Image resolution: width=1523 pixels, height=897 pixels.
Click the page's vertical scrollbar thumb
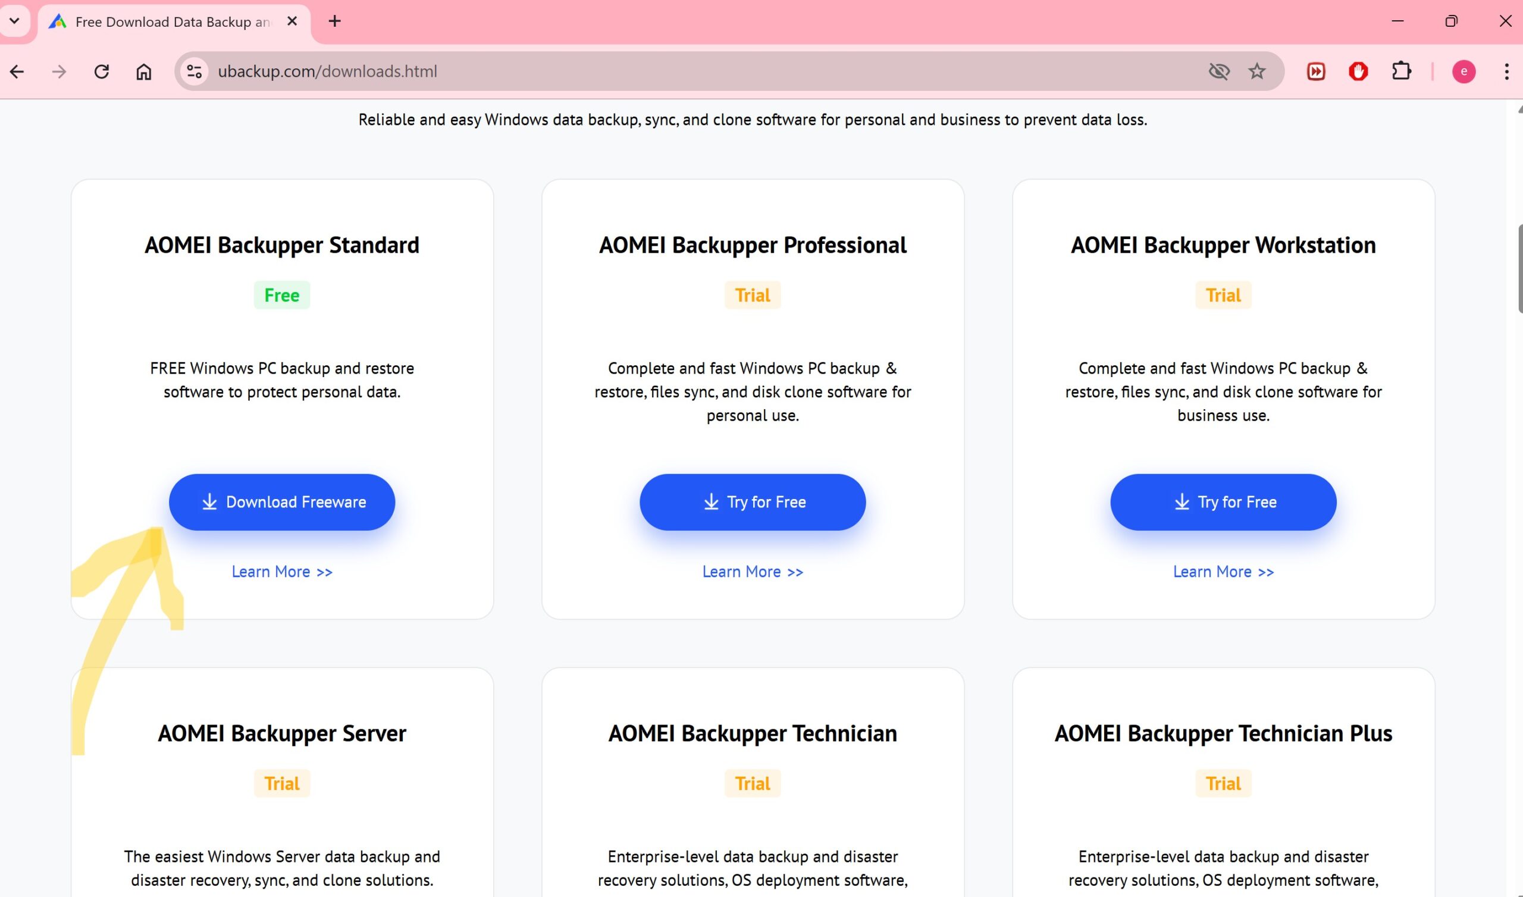point(1519,268)
